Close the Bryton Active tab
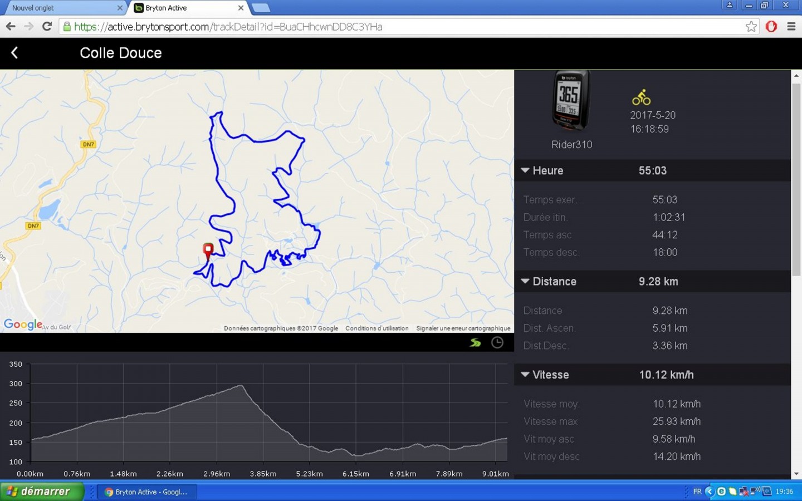Screen dimensions: 802x501 241,8
